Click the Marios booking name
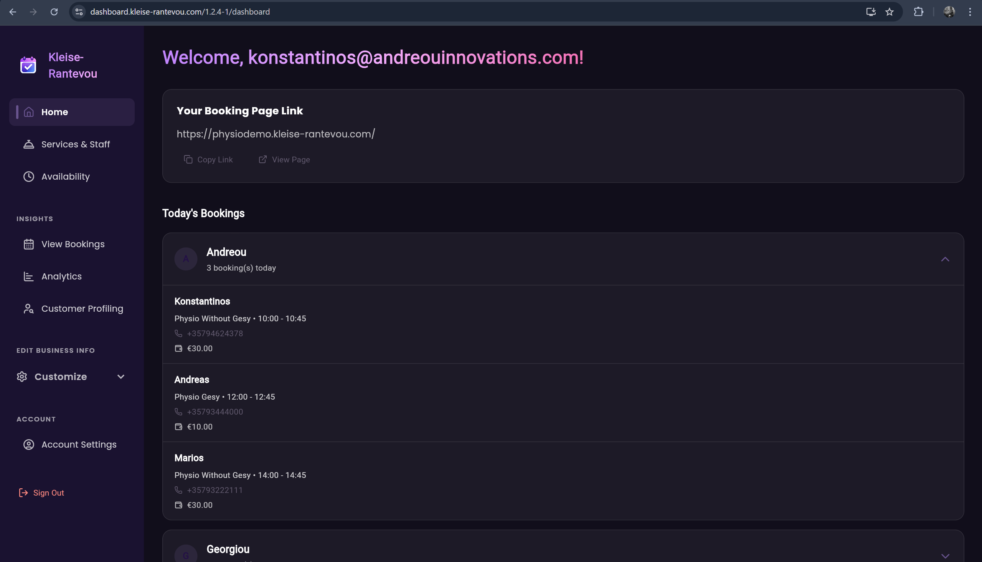 189,458
